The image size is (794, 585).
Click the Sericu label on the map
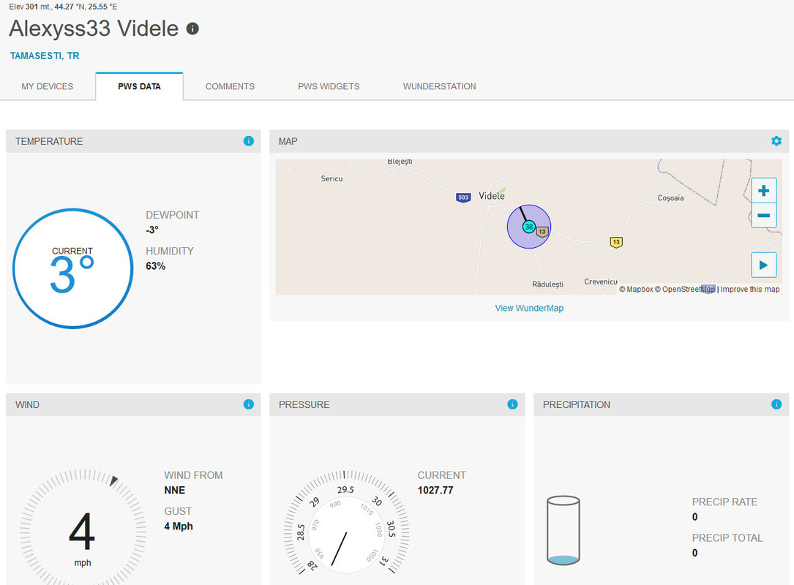click(332, 178)
